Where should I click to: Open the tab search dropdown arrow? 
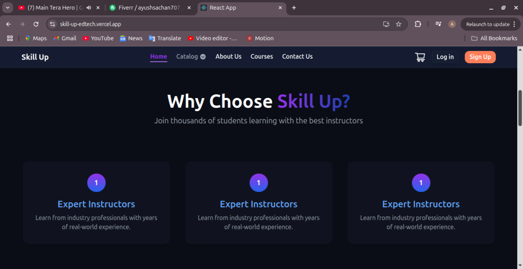click(x=7, y=8)
